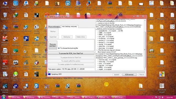The height and width of the screenshot is (99, 176).
Task: Launch the Adobe Reader X shortcut
Action: [x=5, y=65]
